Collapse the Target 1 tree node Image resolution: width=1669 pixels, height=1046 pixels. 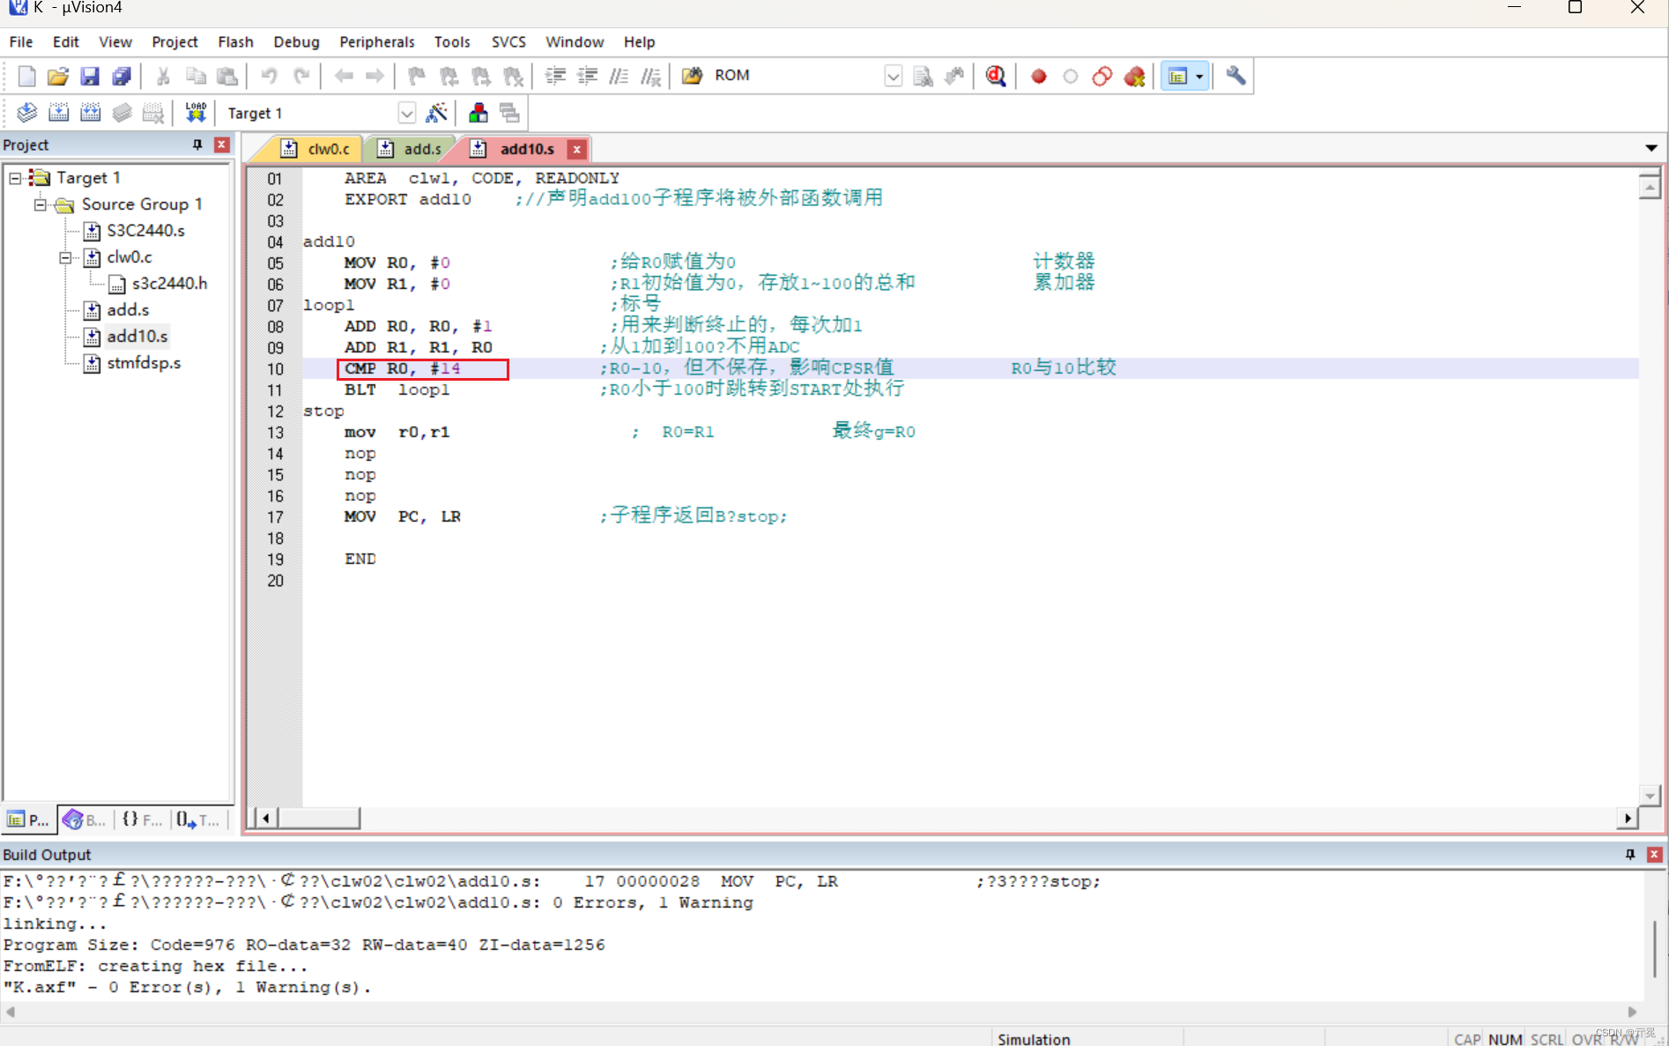15,178
